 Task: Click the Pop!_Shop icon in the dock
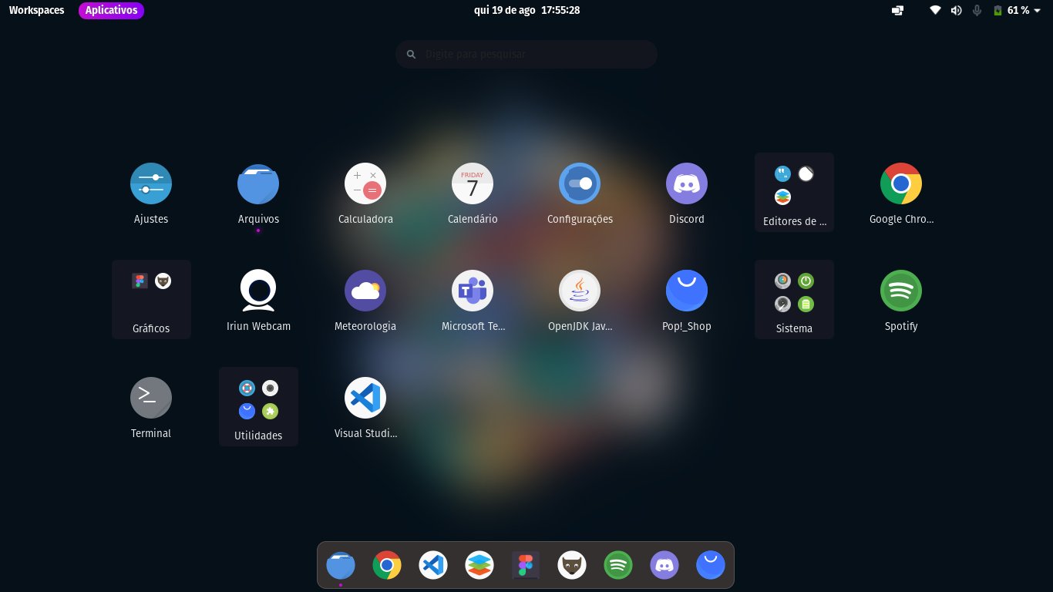(711, 566)
